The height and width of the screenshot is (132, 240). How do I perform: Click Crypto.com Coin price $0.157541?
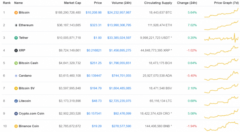(x=94, y=114)
